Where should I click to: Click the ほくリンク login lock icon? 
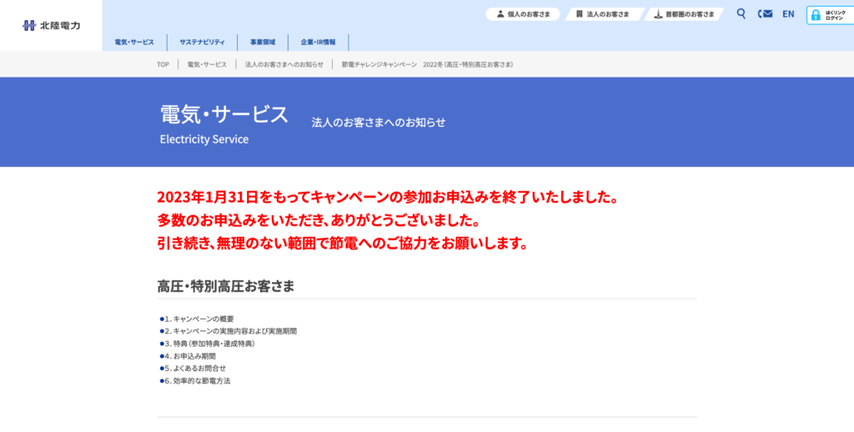(816, 15)
